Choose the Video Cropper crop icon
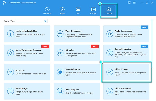This screenshot has height=101, width=156. coord(60,91)
